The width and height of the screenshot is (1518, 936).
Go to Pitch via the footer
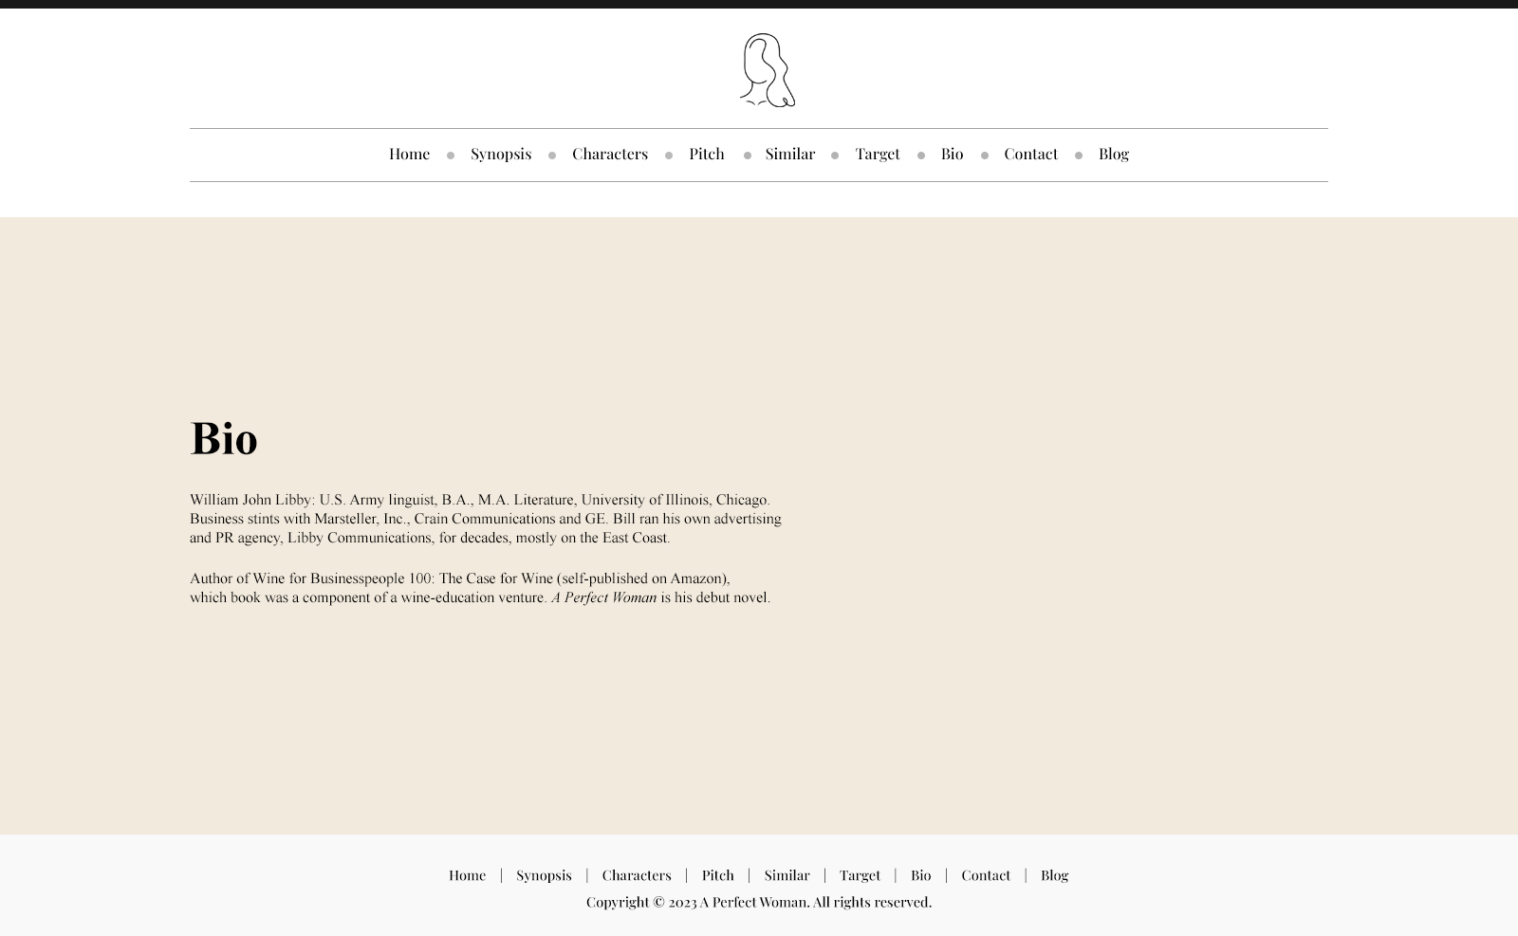(717, 875)
